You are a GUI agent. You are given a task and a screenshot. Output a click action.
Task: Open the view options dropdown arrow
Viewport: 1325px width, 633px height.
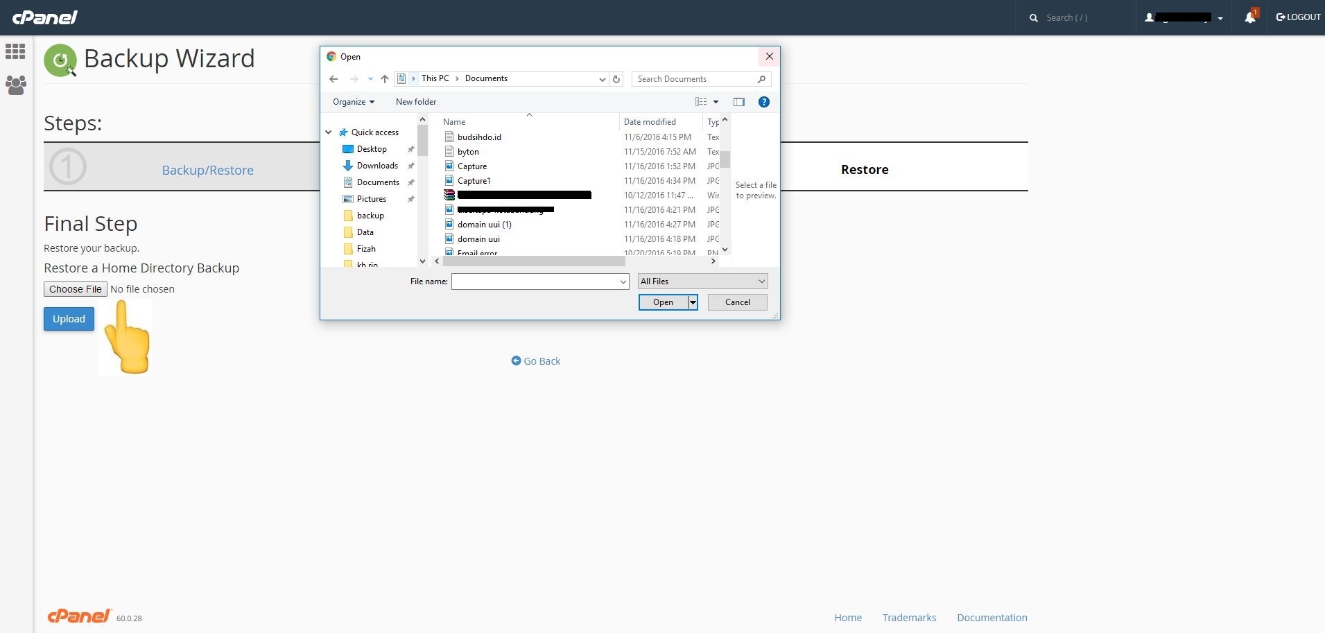(x=716, y=102)
